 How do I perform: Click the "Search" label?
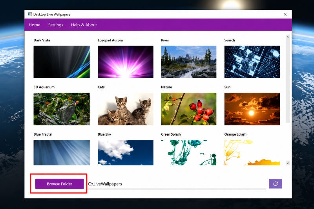click(230, 40)
